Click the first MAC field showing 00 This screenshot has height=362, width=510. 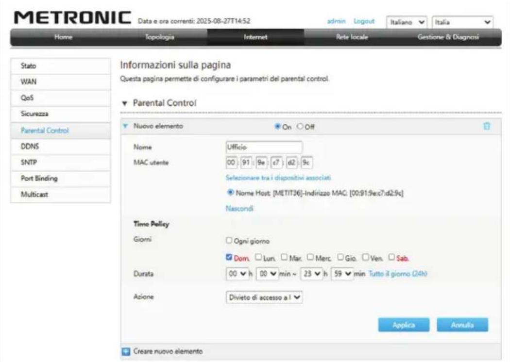pyautogui.click(x=231, y=163)
